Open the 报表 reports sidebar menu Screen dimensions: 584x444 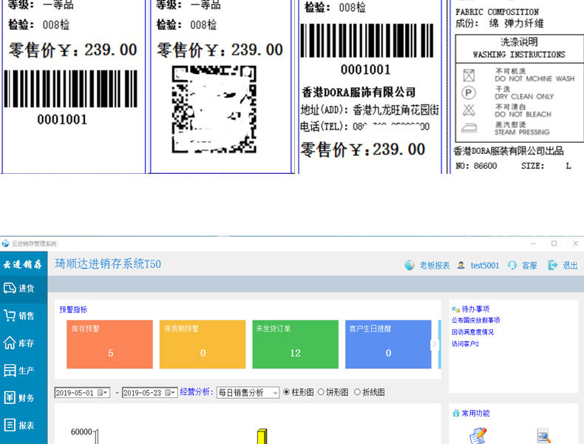24,425
